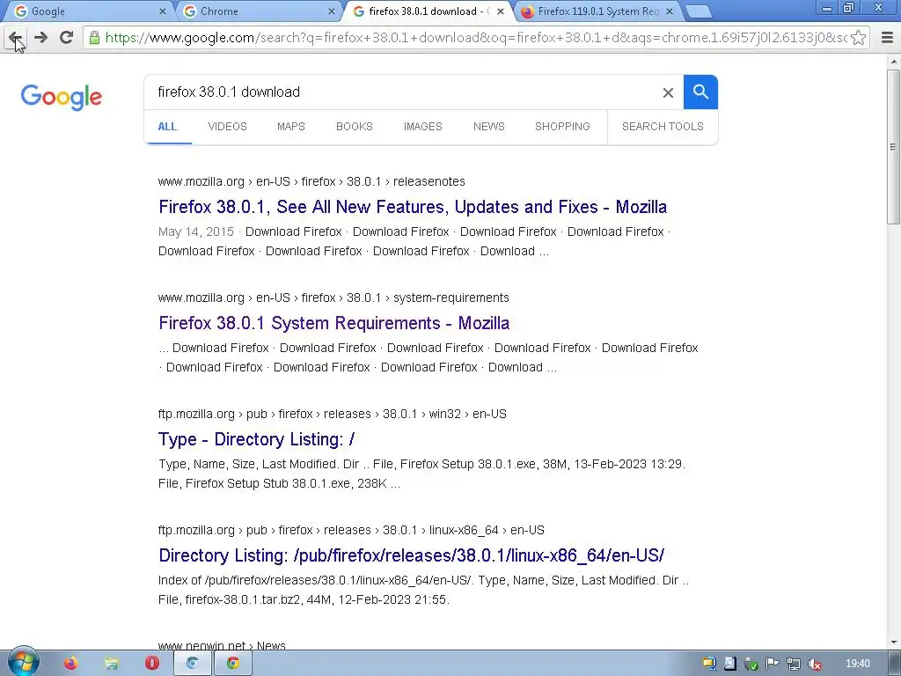
Task: Close the Firefox 119.0.1 System Req tab
Action: [670, 11]
